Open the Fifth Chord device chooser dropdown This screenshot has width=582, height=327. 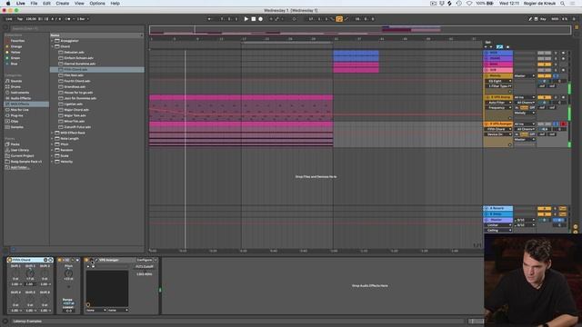[498, 129]
